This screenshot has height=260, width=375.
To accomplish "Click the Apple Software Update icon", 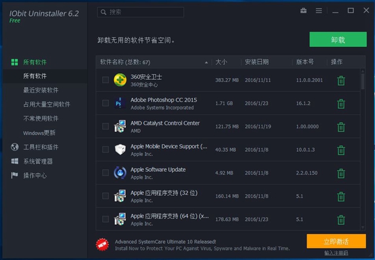I will click(120, 173).
